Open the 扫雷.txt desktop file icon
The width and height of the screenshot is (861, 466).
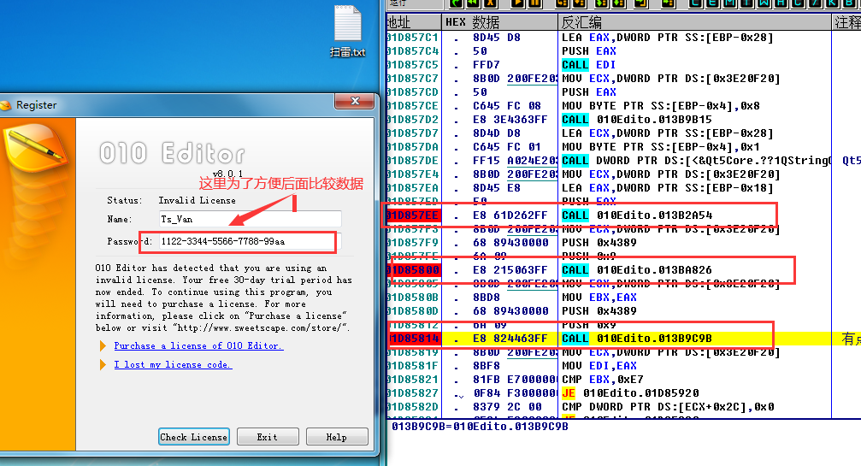(x=348, y=30)
